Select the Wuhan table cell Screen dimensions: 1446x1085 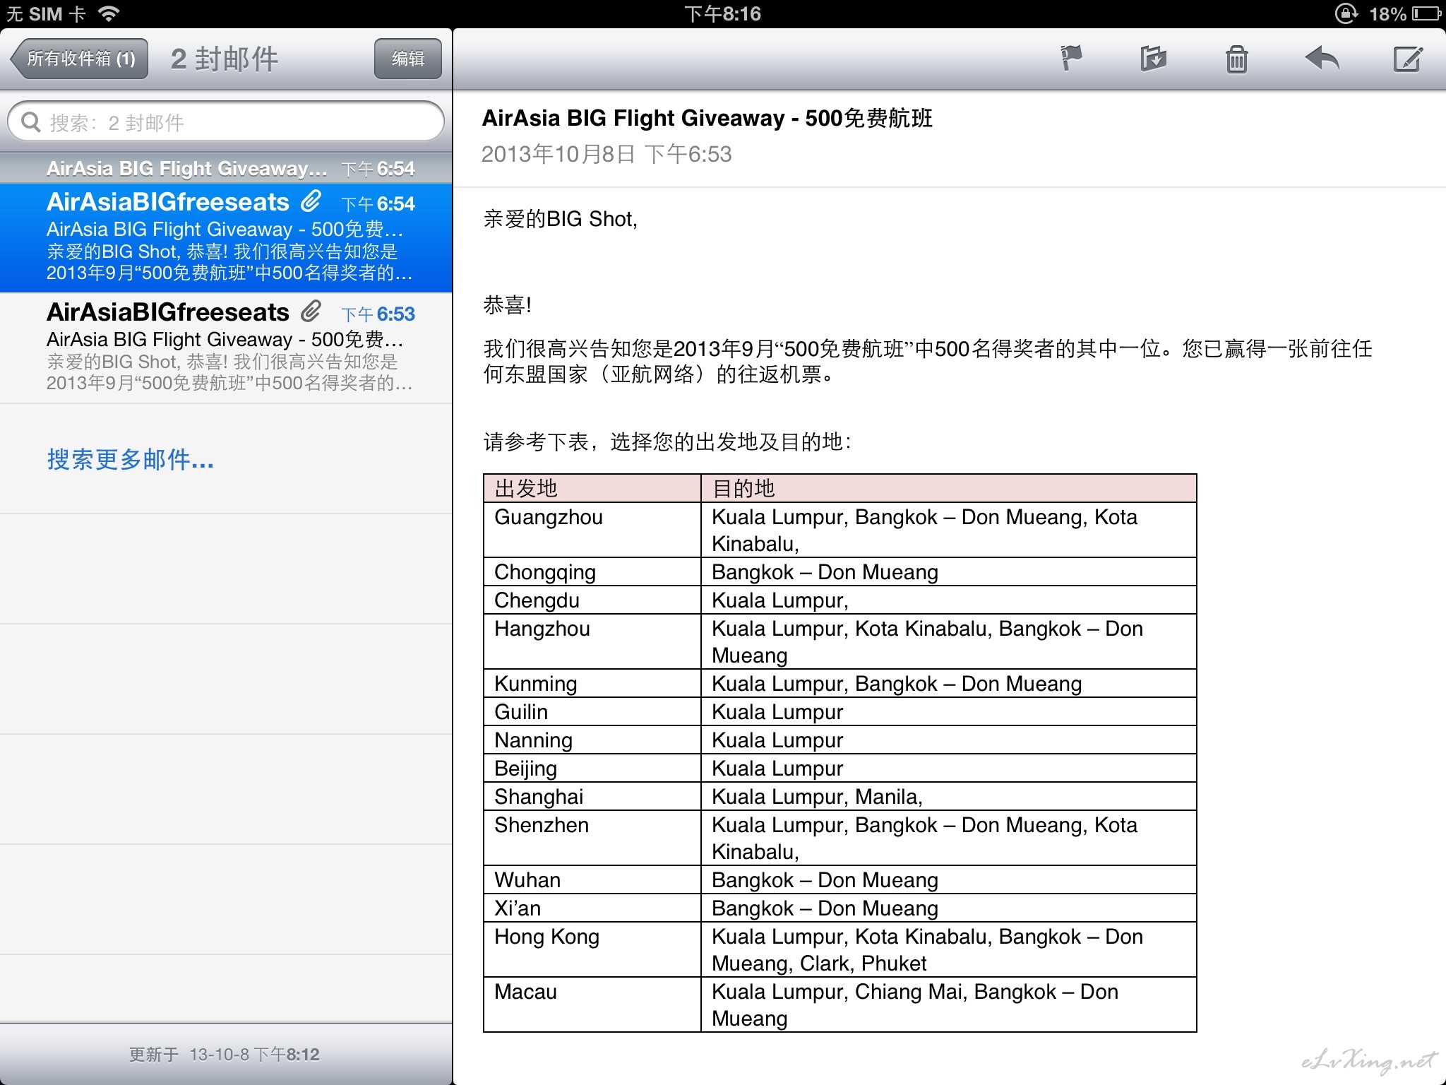[592, 879]
